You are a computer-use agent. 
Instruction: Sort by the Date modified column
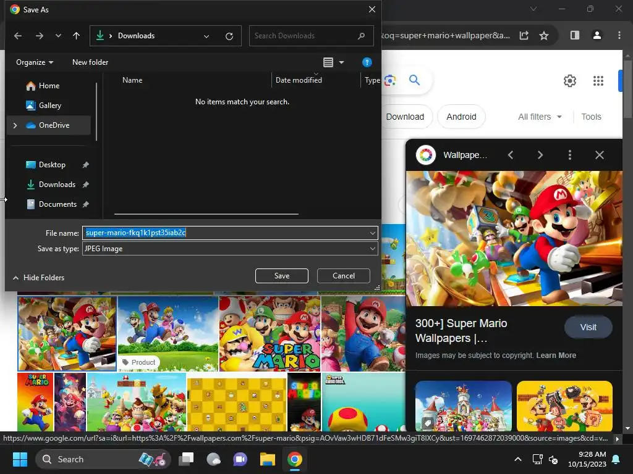click(x=299, y=80)
